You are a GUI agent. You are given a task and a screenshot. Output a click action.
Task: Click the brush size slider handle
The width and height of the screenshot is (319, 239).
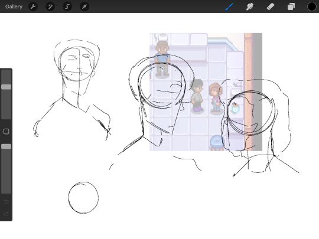pos(6,87)
